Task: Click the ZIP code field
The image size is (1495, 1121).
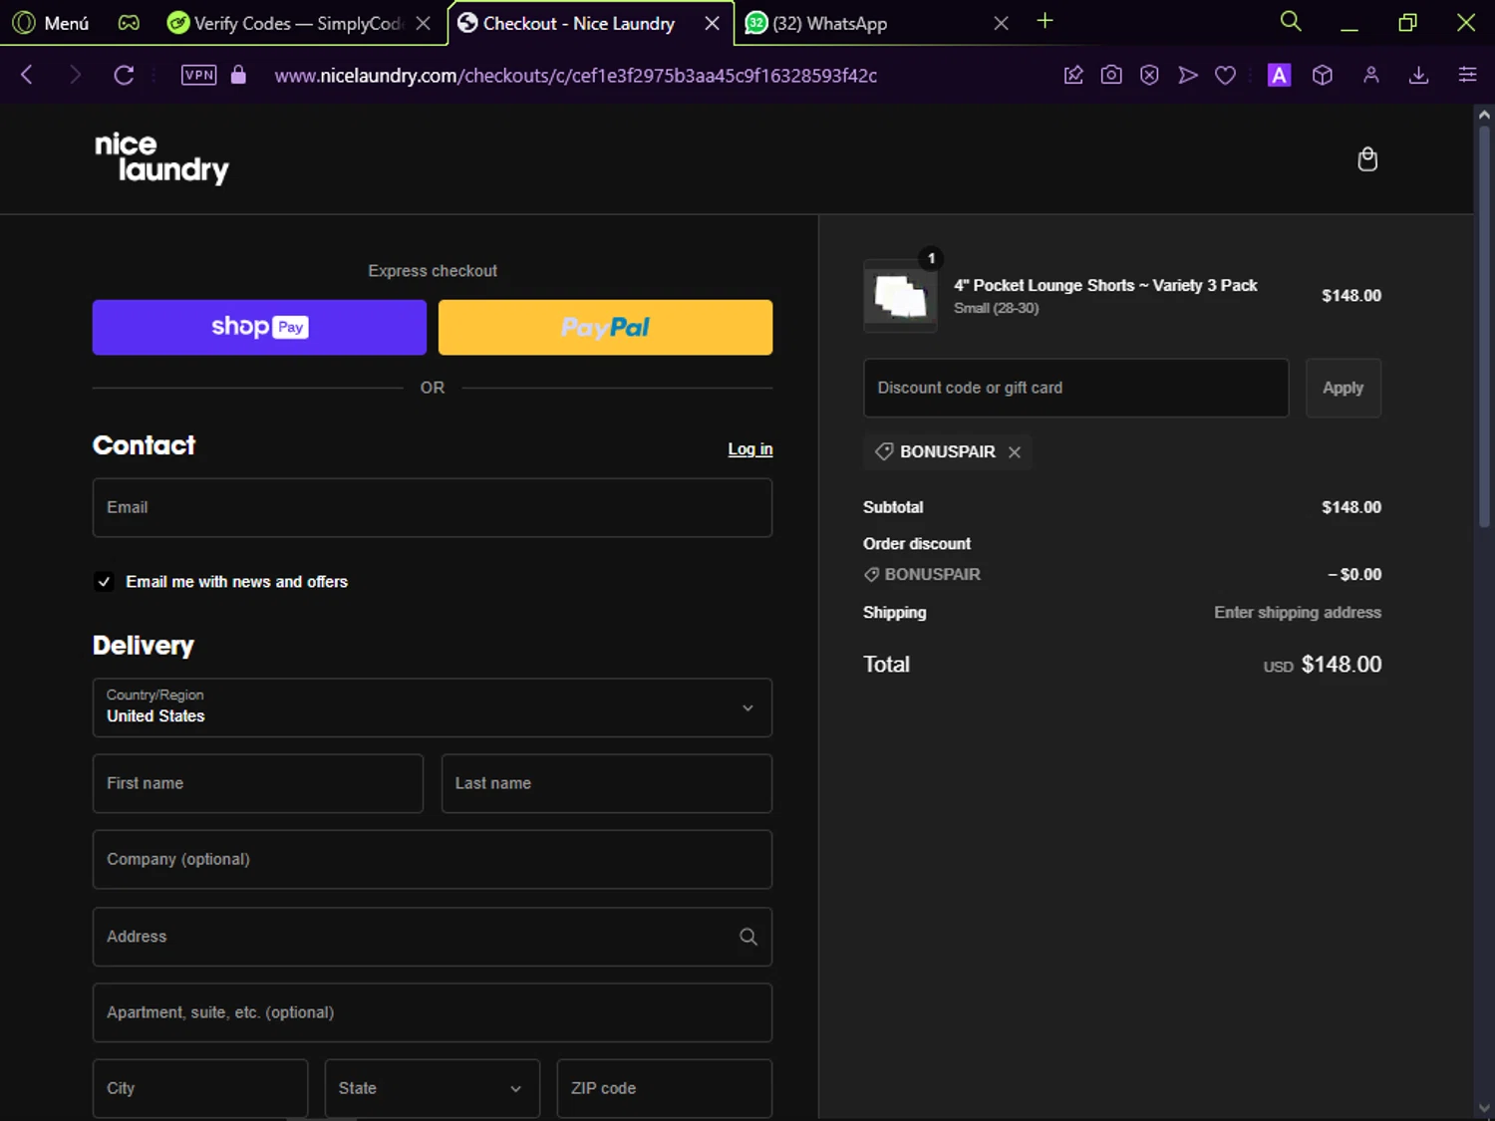Action: click(x=665, y=1088)
